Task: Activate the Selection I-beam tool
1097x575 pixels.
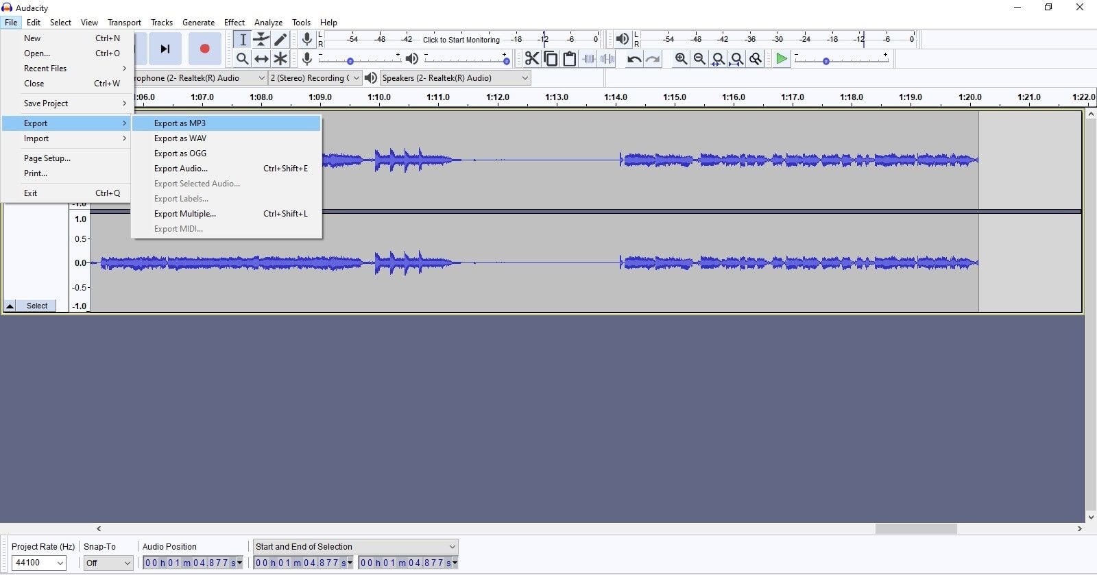Action: pos(242,40)
